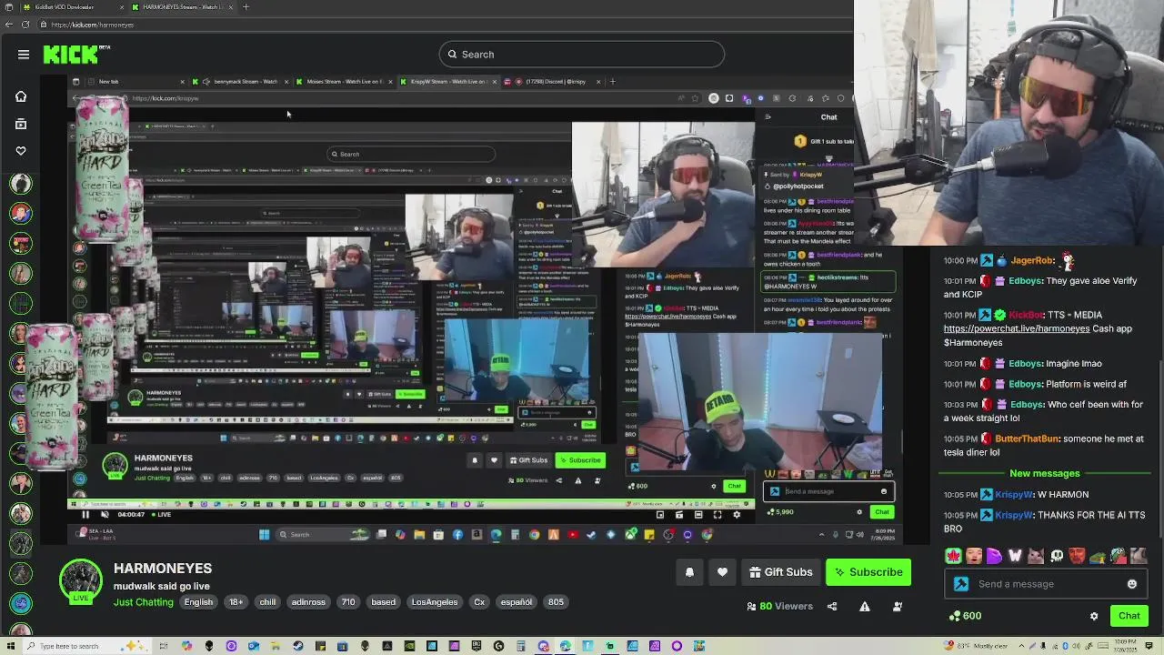Insert the cat emote from quick emotes
This screenshot has height=655, width=1164.
(x=1036, y=556)
